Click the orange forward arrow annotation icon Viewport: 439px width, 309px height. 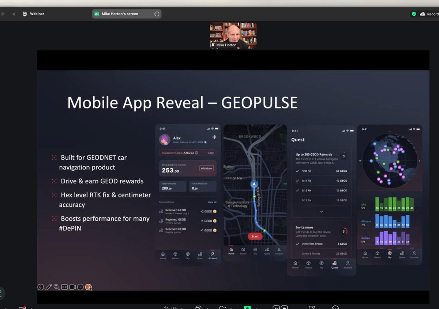pyautogui.click(x=89, y=287)
